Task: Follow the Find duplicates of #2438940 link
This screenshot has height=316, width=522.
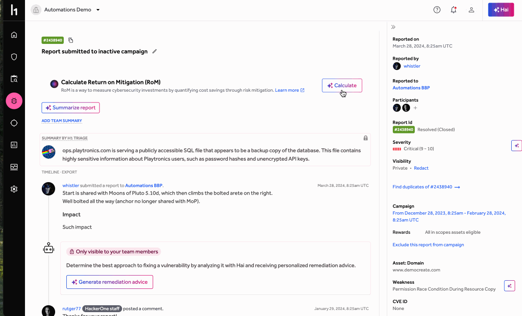Action: 426,187
